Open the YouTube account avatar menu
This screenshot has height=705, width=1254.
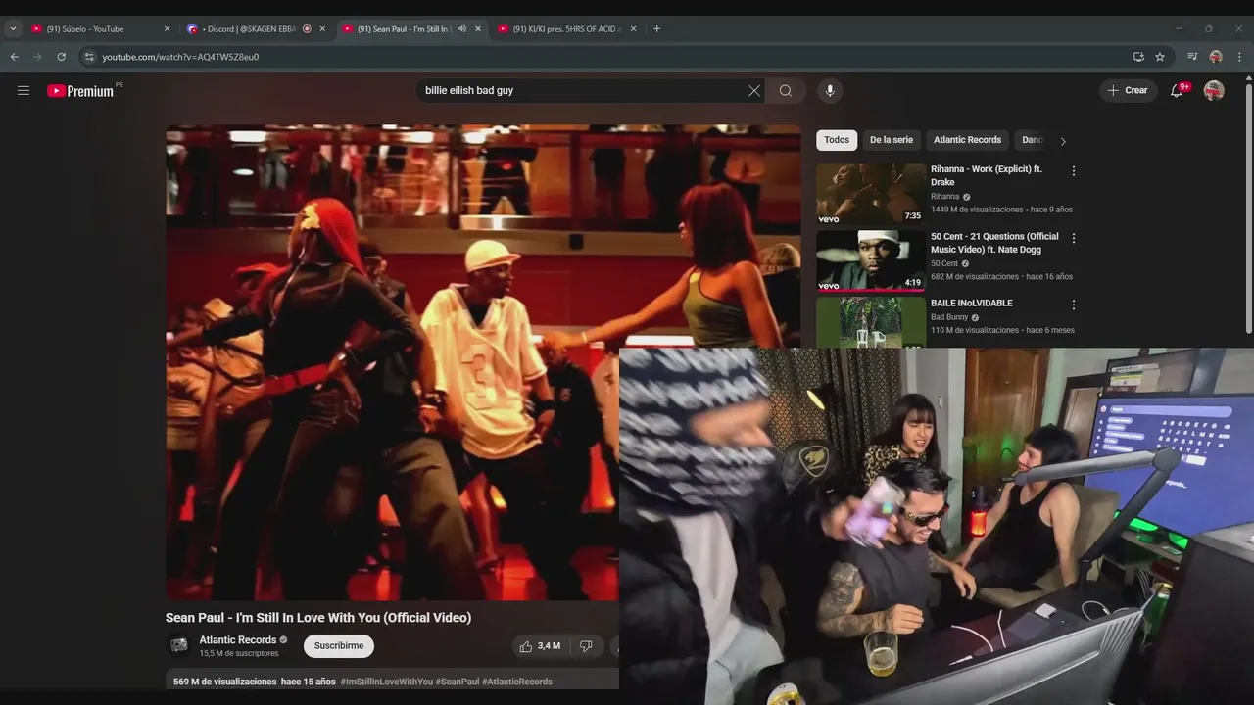point(1214,91)
